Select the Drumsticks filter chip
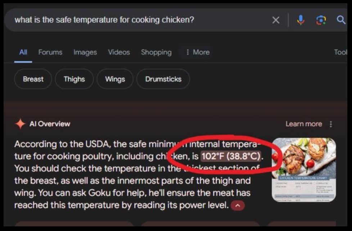Screen dimensions: 352x231 tap(163, 79)
